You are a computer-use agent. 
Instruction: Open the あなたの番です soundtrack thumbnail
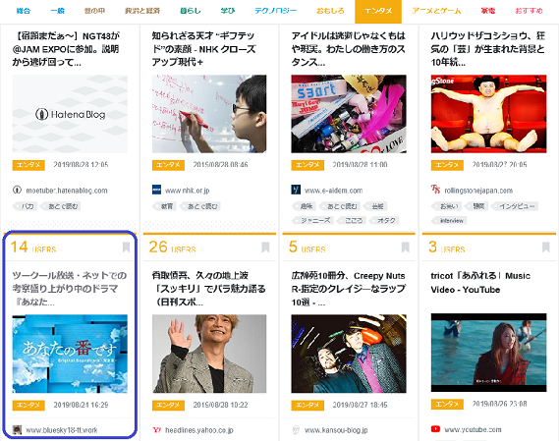coord(70,354)
